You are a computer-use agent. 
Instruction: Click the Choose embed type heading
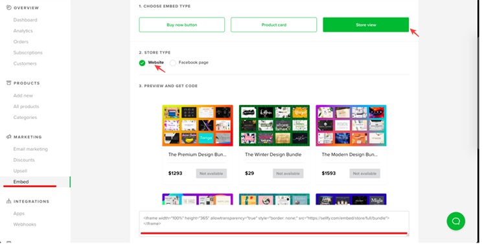(165, 6)
